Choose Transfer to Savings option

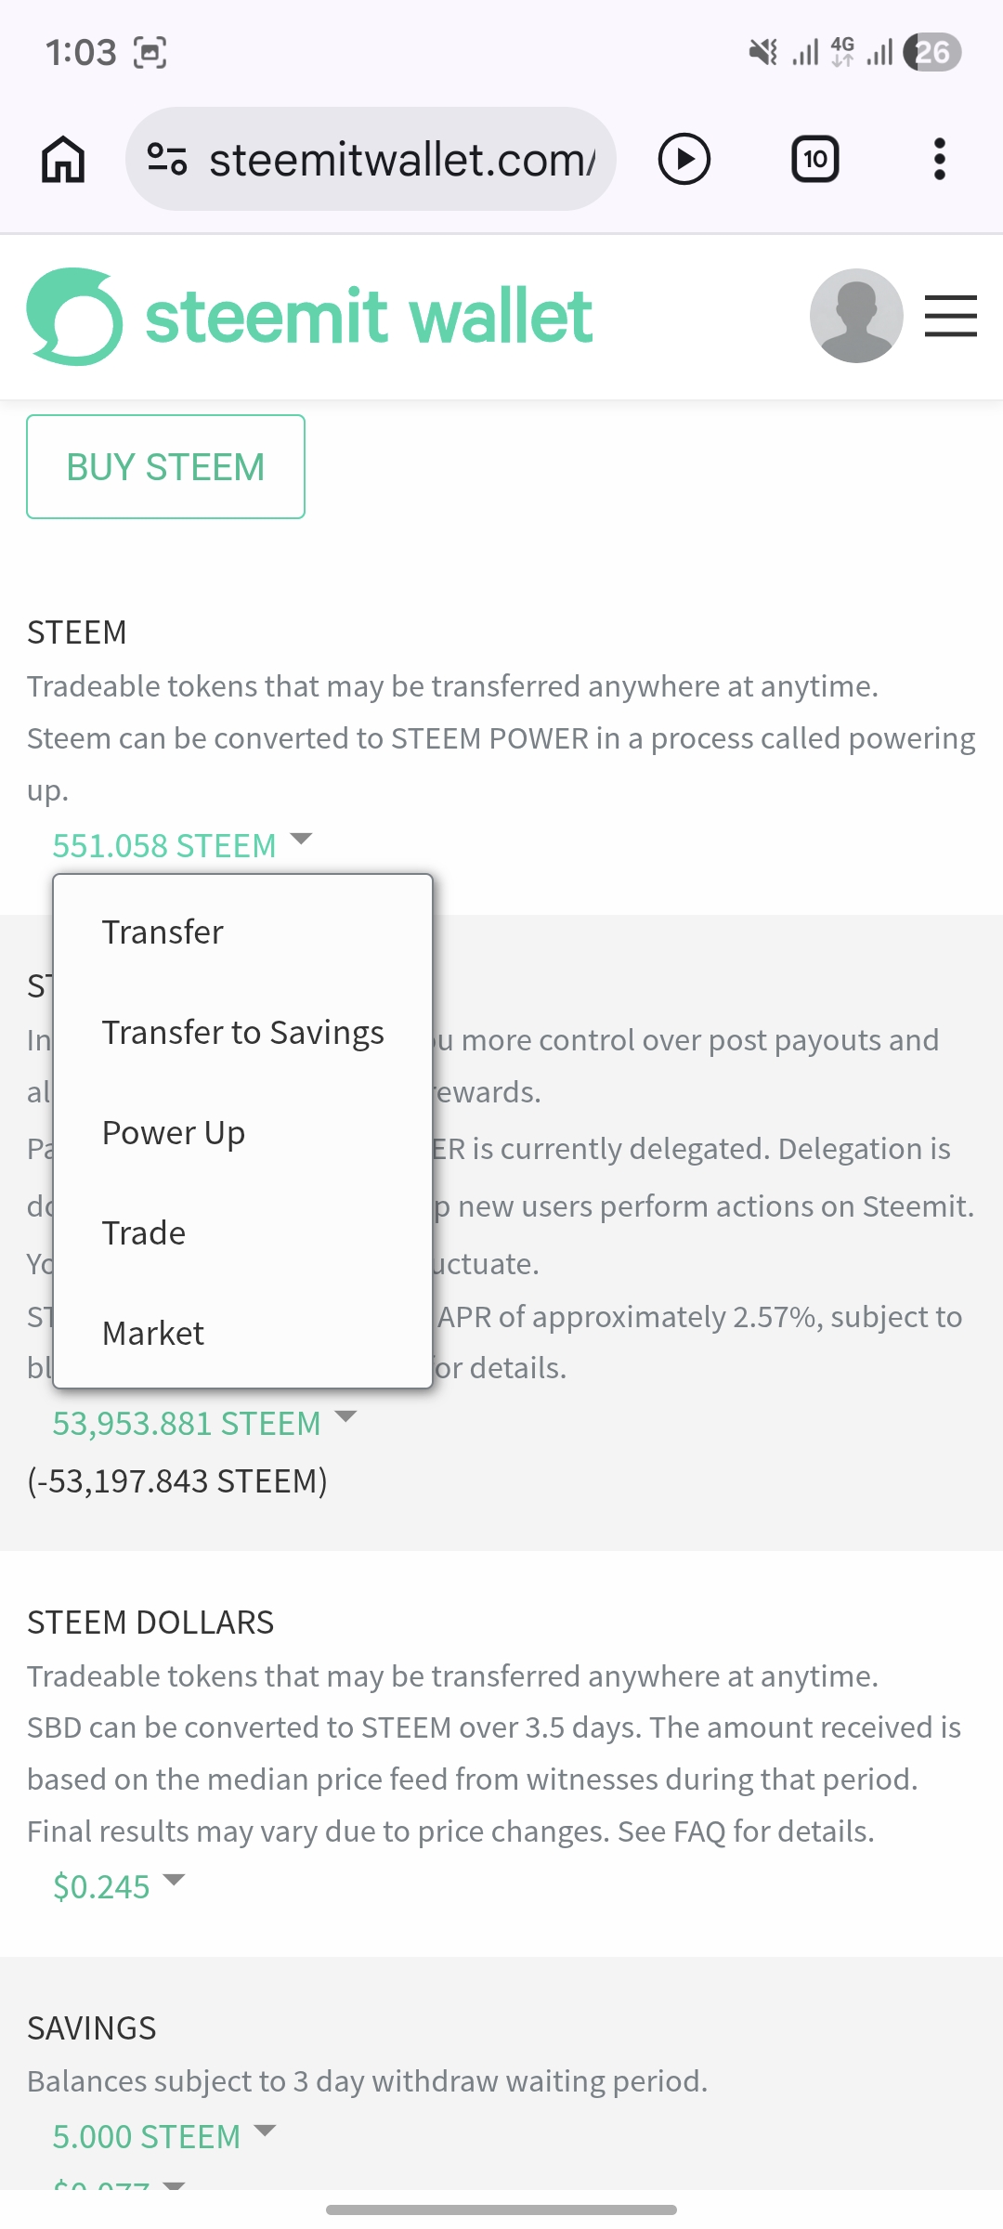point(242,1032)
